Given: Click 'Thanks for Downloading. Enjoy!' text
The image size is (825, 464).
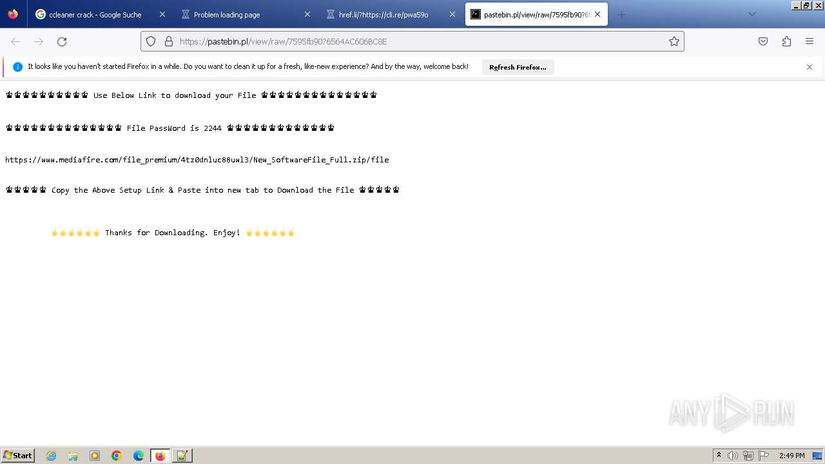Looking at the screenshot, I should point(173,233).
